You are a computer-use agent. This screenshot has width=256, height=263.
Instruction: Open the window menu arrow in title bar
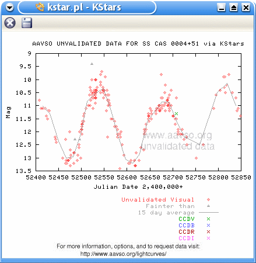point(9,8)
